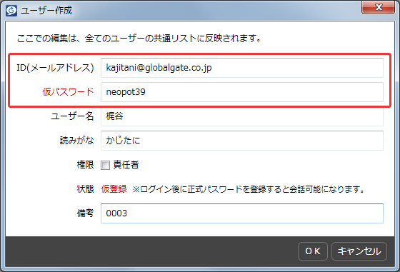Click the 状態 label
The width and height of the screenshot is (400, 272).
coord(85,189)
